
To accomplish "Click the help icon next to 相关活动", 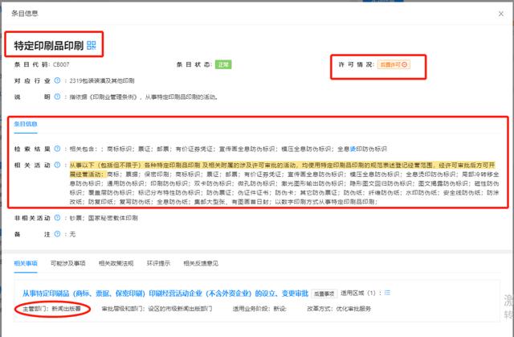I will 57,165.
